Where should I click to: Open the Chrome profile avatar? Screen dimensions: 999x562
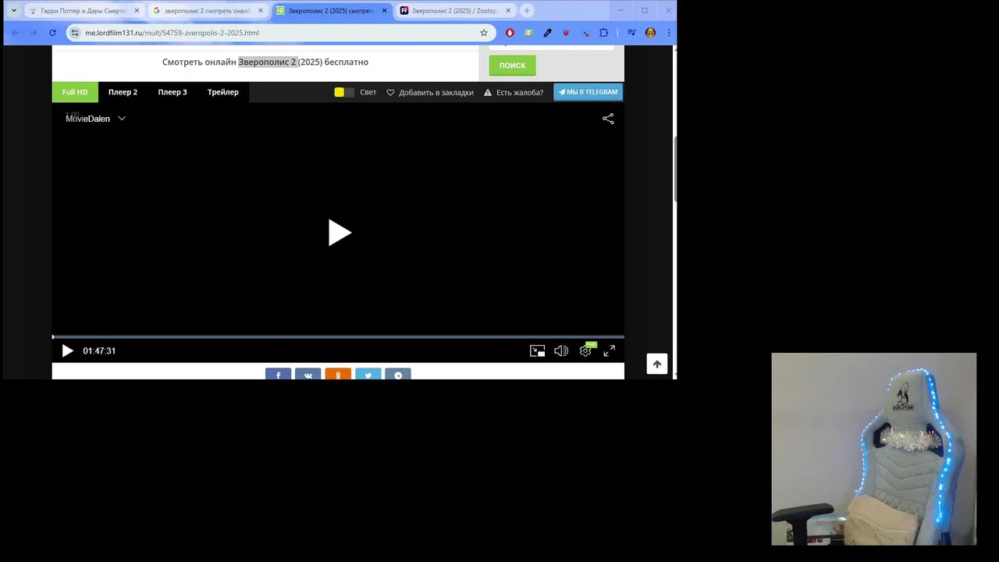click(650, 33)
